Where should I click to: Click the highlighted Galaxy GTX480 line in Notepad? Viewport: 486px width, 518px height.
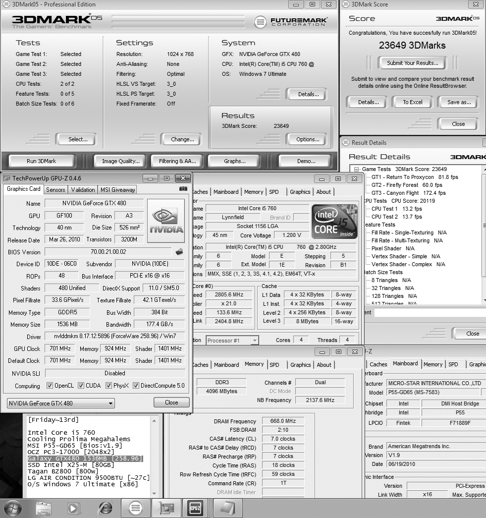point(85,459)
